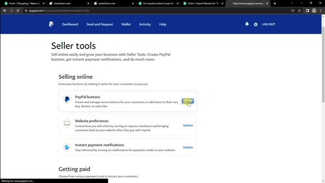This screenshot has width=325, height=183.
Task: Close the Fix reused content issues tab
Action: click(x=178, y=4)
